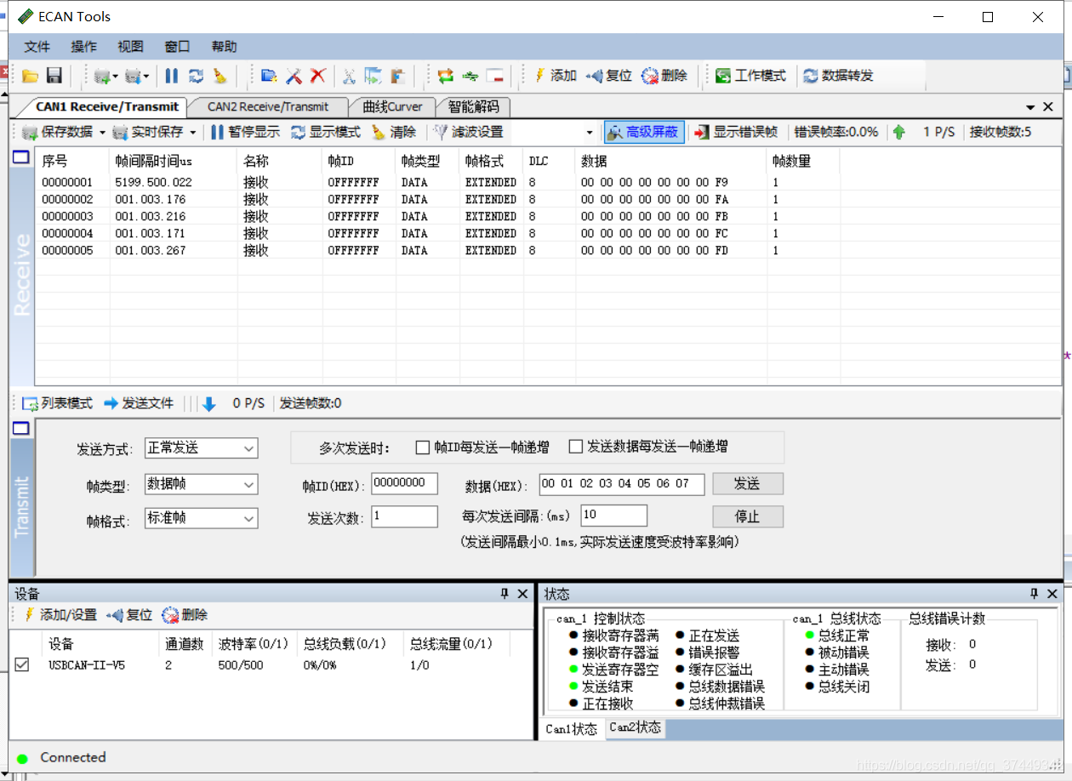Click the red X delete icon

point(318,76)
